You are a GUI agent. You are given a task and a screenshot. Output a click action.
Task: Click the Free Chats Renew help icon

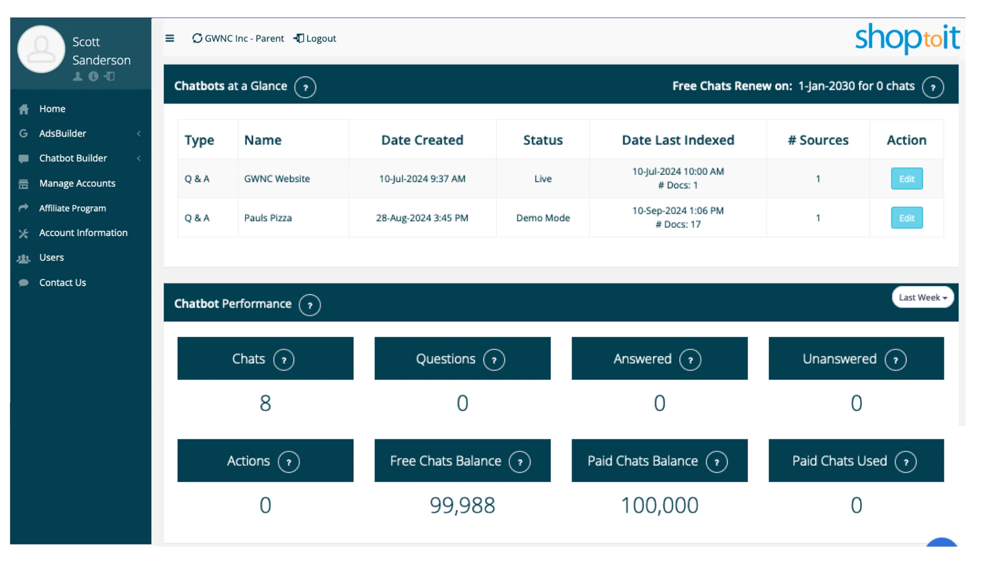[x=933, y=87]
